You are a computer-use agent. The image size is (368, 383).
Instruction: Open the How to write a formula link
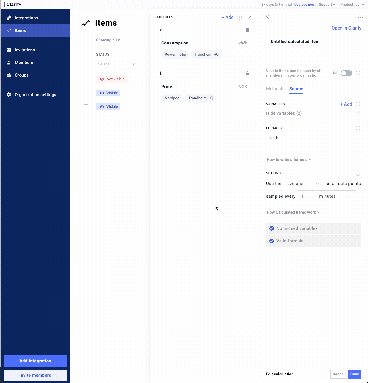(288, 160)
